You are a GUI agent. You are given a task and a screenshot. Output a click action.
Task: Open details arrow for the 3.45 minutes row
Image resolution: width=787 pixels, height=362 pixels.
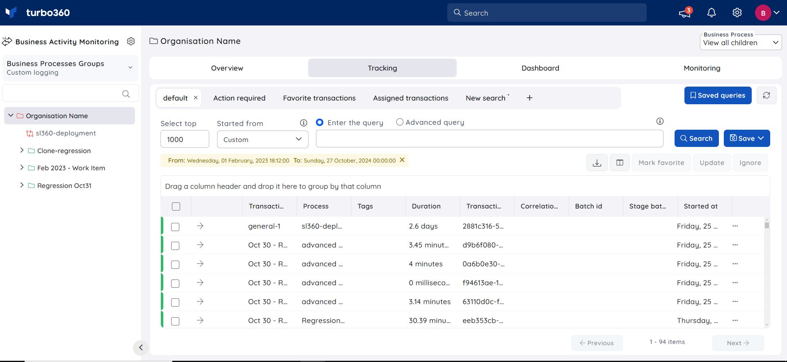200,245
